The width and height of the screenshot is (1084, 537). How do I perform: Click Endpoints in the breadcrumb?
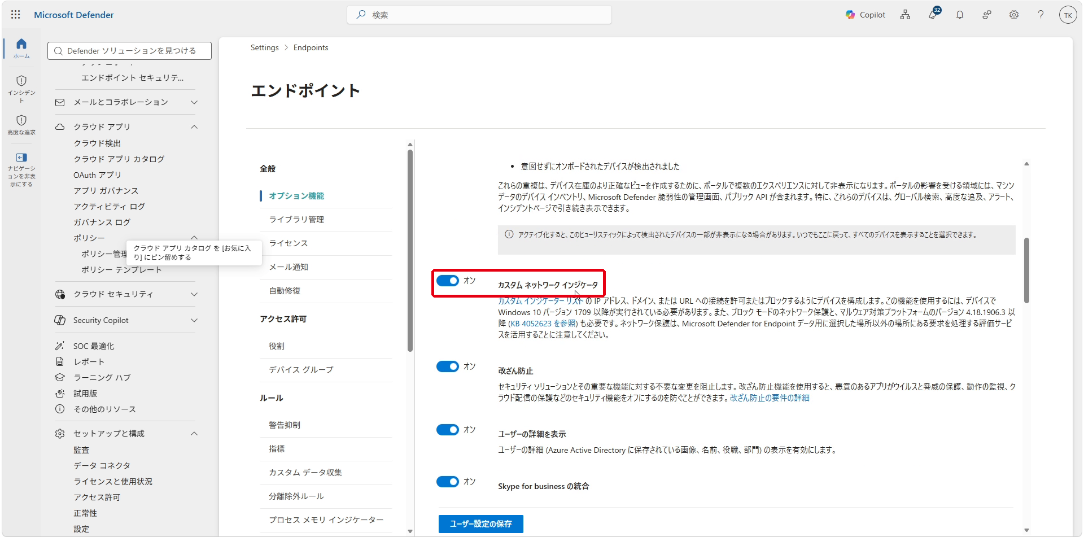[311, 47]
